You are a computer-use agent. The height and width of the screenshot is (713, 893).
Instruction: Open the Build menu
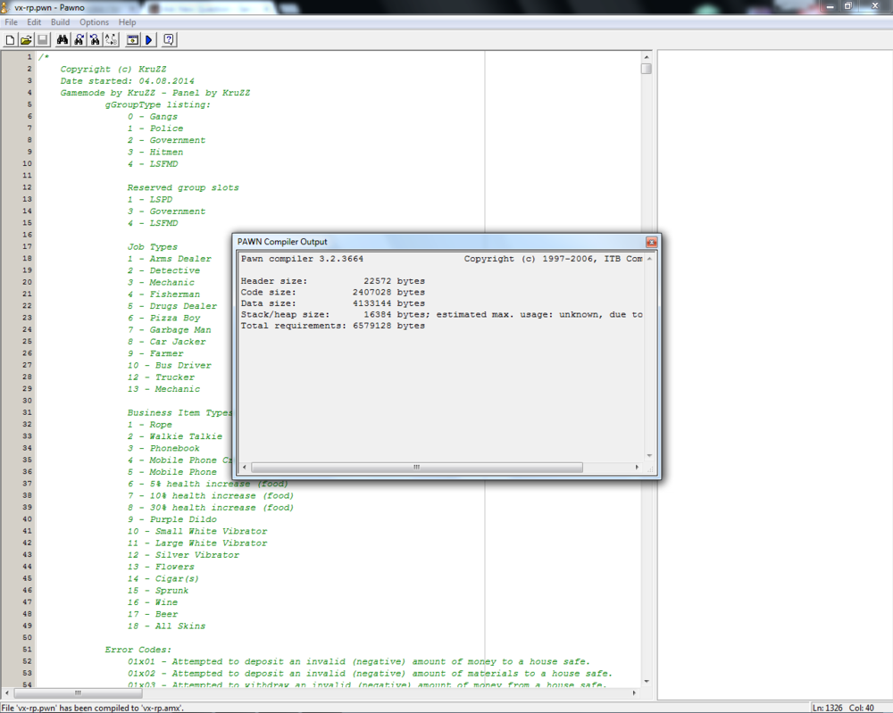coord(61,22)
